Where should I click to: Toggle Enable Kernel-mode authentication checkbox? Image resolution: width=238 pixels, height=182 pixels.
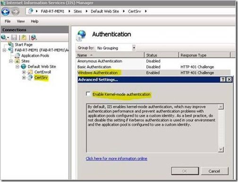[x=88, y=94]
